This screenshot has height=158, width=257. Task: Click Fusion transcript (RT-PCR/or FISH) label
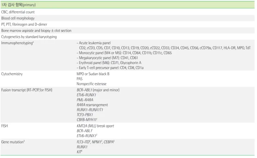coord(27,90)
